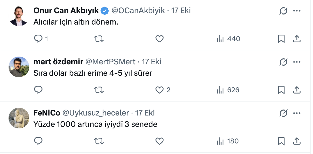
Task: Open the 17 Eki timestamp on FeNiCo's tweet
Action: (x=145, y=113)
